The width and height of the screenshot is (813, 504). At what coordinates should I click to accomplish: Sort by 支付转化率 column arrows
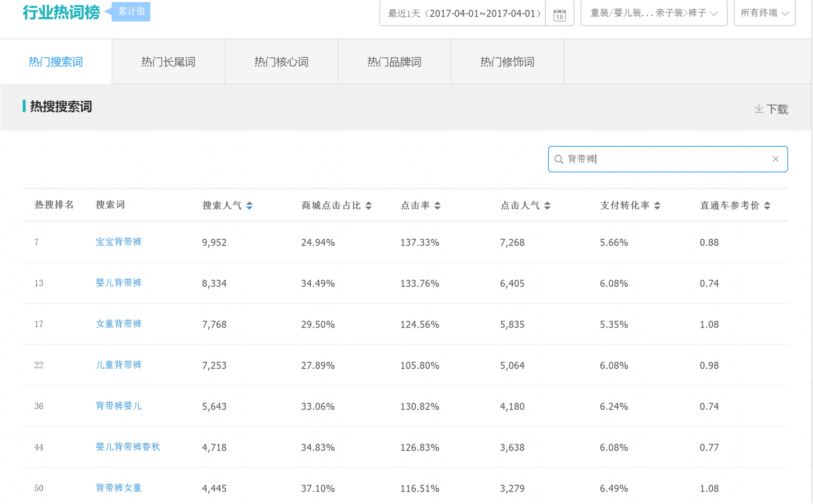click(657, 206)
